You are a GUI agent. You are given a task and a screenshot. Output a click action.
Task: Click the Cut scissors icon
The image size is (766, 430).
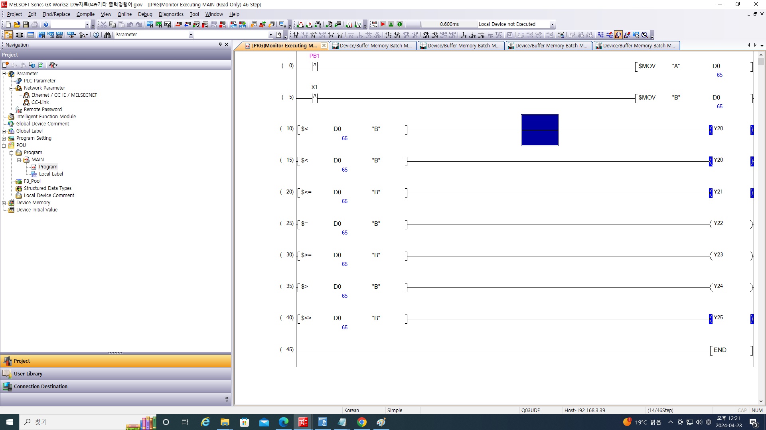103,24
